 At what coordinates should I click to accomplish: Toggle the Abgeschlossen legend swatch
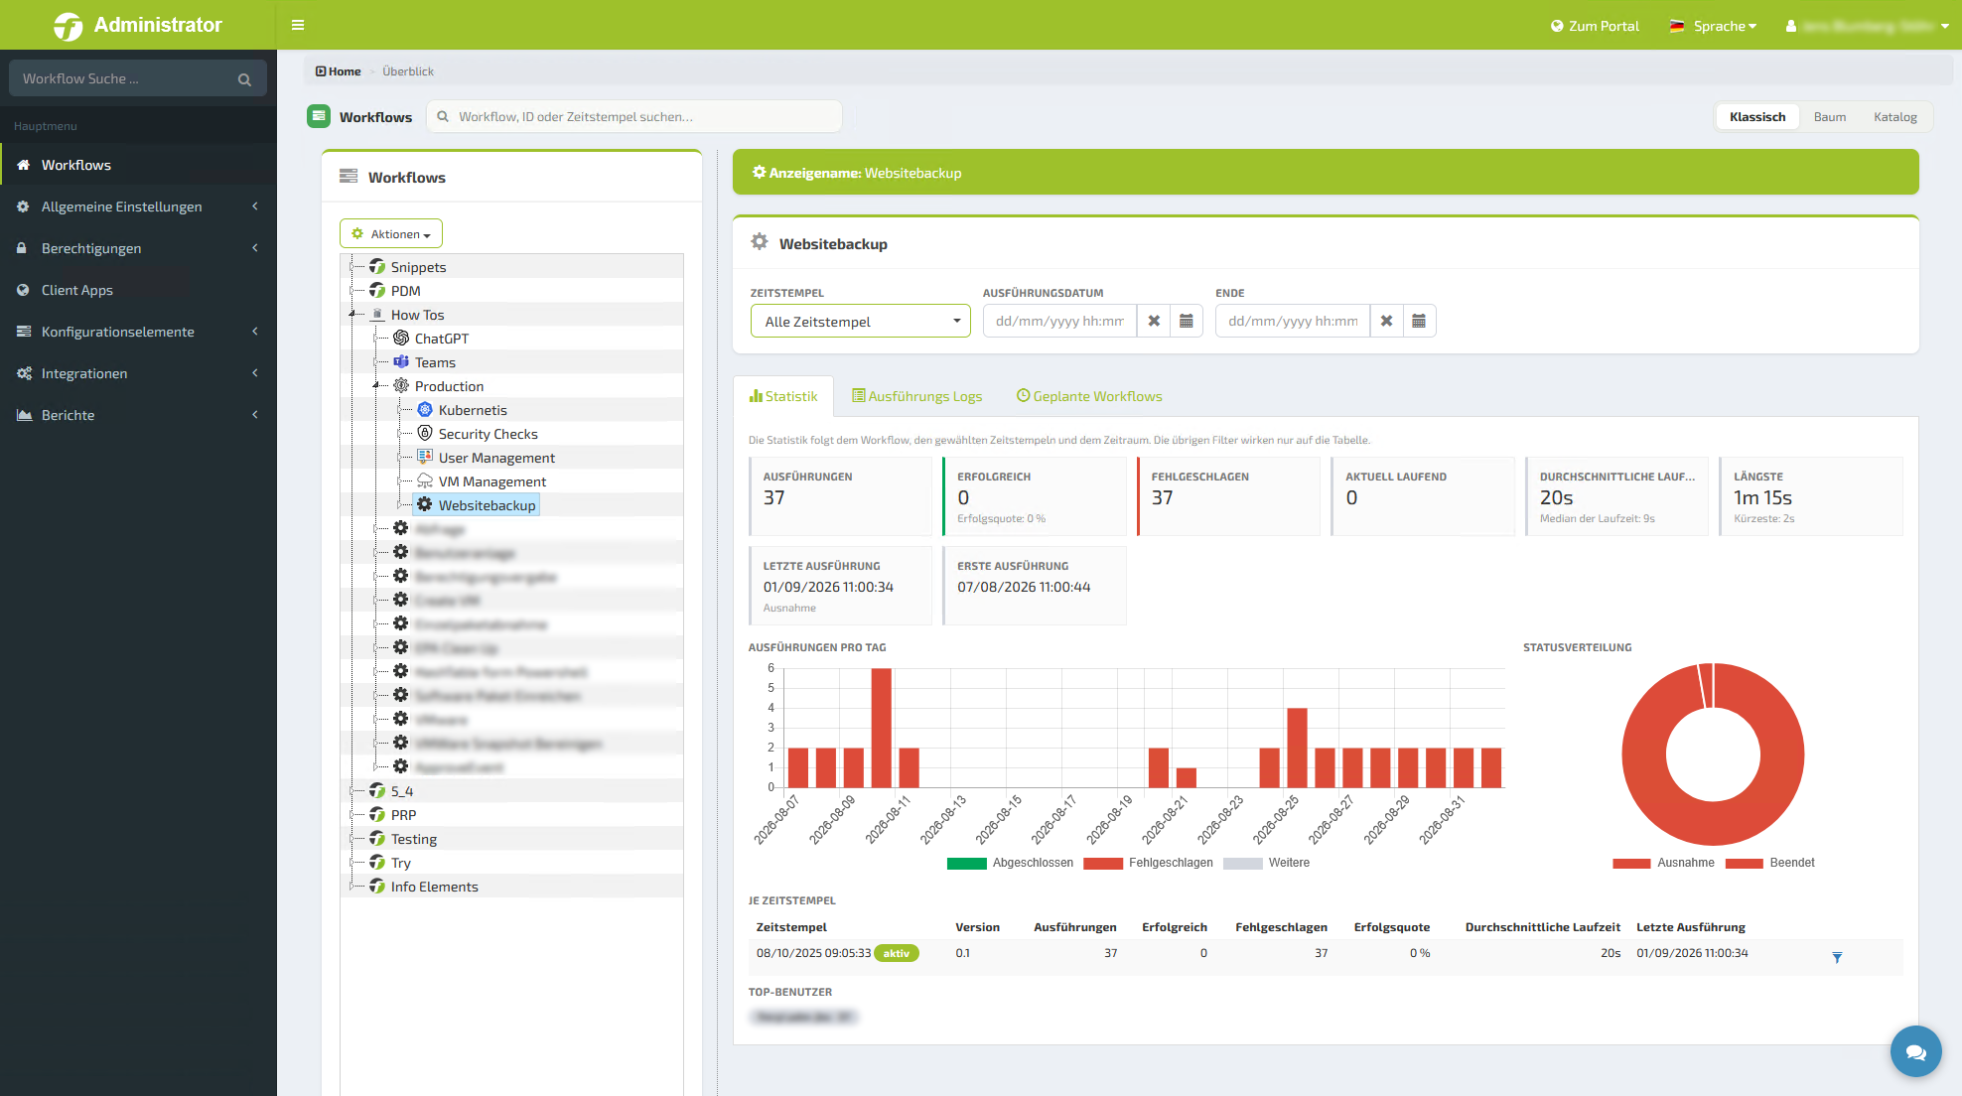[966, 863]
